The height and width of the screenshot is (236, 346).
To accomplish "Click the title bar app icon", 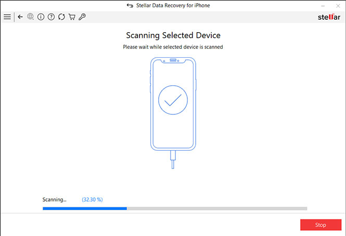I will [130, 6].
